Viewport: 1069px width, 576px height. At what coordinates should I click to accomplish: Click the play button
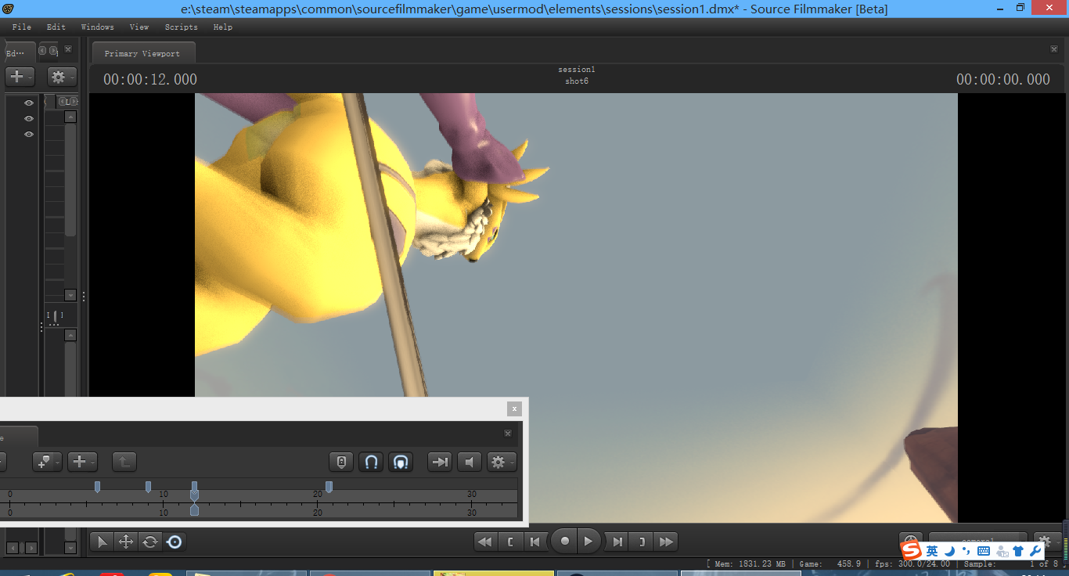coord(588,541)
